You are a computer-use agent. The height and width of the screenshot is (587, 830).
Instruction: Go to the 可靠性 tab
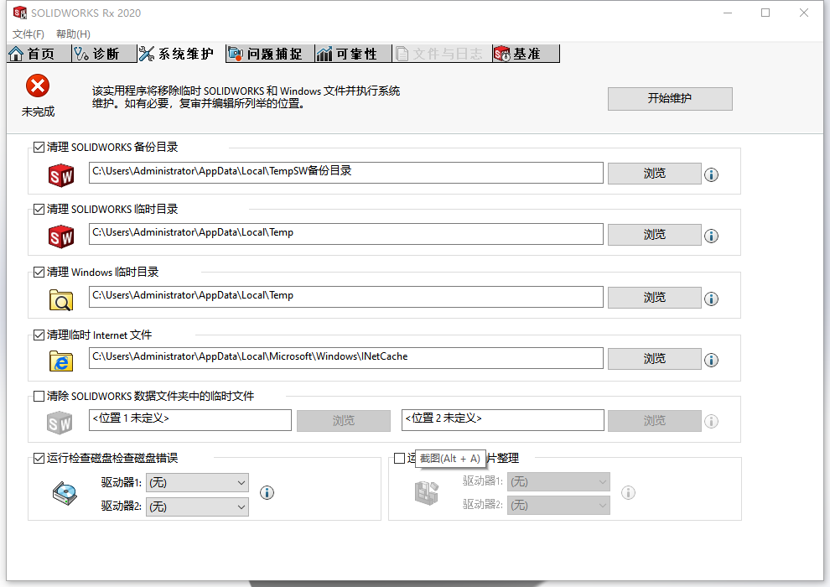(353, 54)
